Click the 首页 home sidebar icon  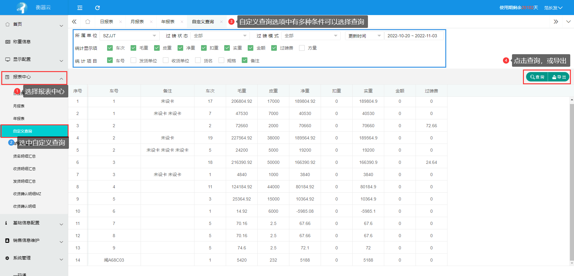8,24
